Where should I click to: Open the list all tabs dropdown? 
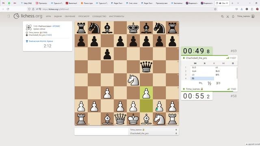pyautogui.click(x=238, y=3)
